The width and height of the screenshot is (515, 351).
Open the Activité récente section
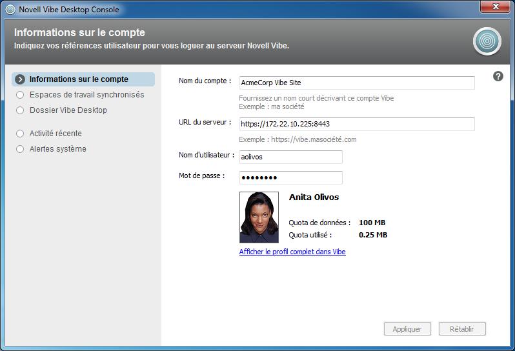(x=56, y=134)
